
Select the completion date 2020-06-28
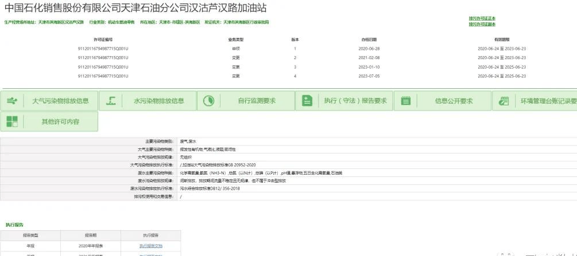tap(369, 49)
